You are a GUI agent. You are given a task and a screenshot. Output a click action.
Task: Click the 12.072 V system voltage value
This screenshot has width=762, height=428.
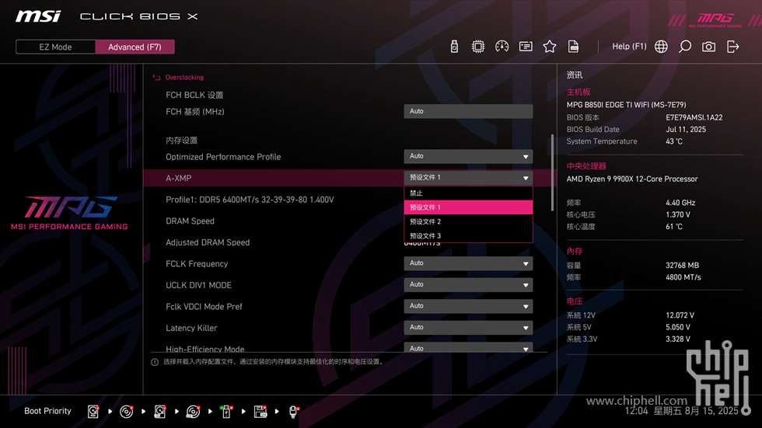tap(680, 315)
